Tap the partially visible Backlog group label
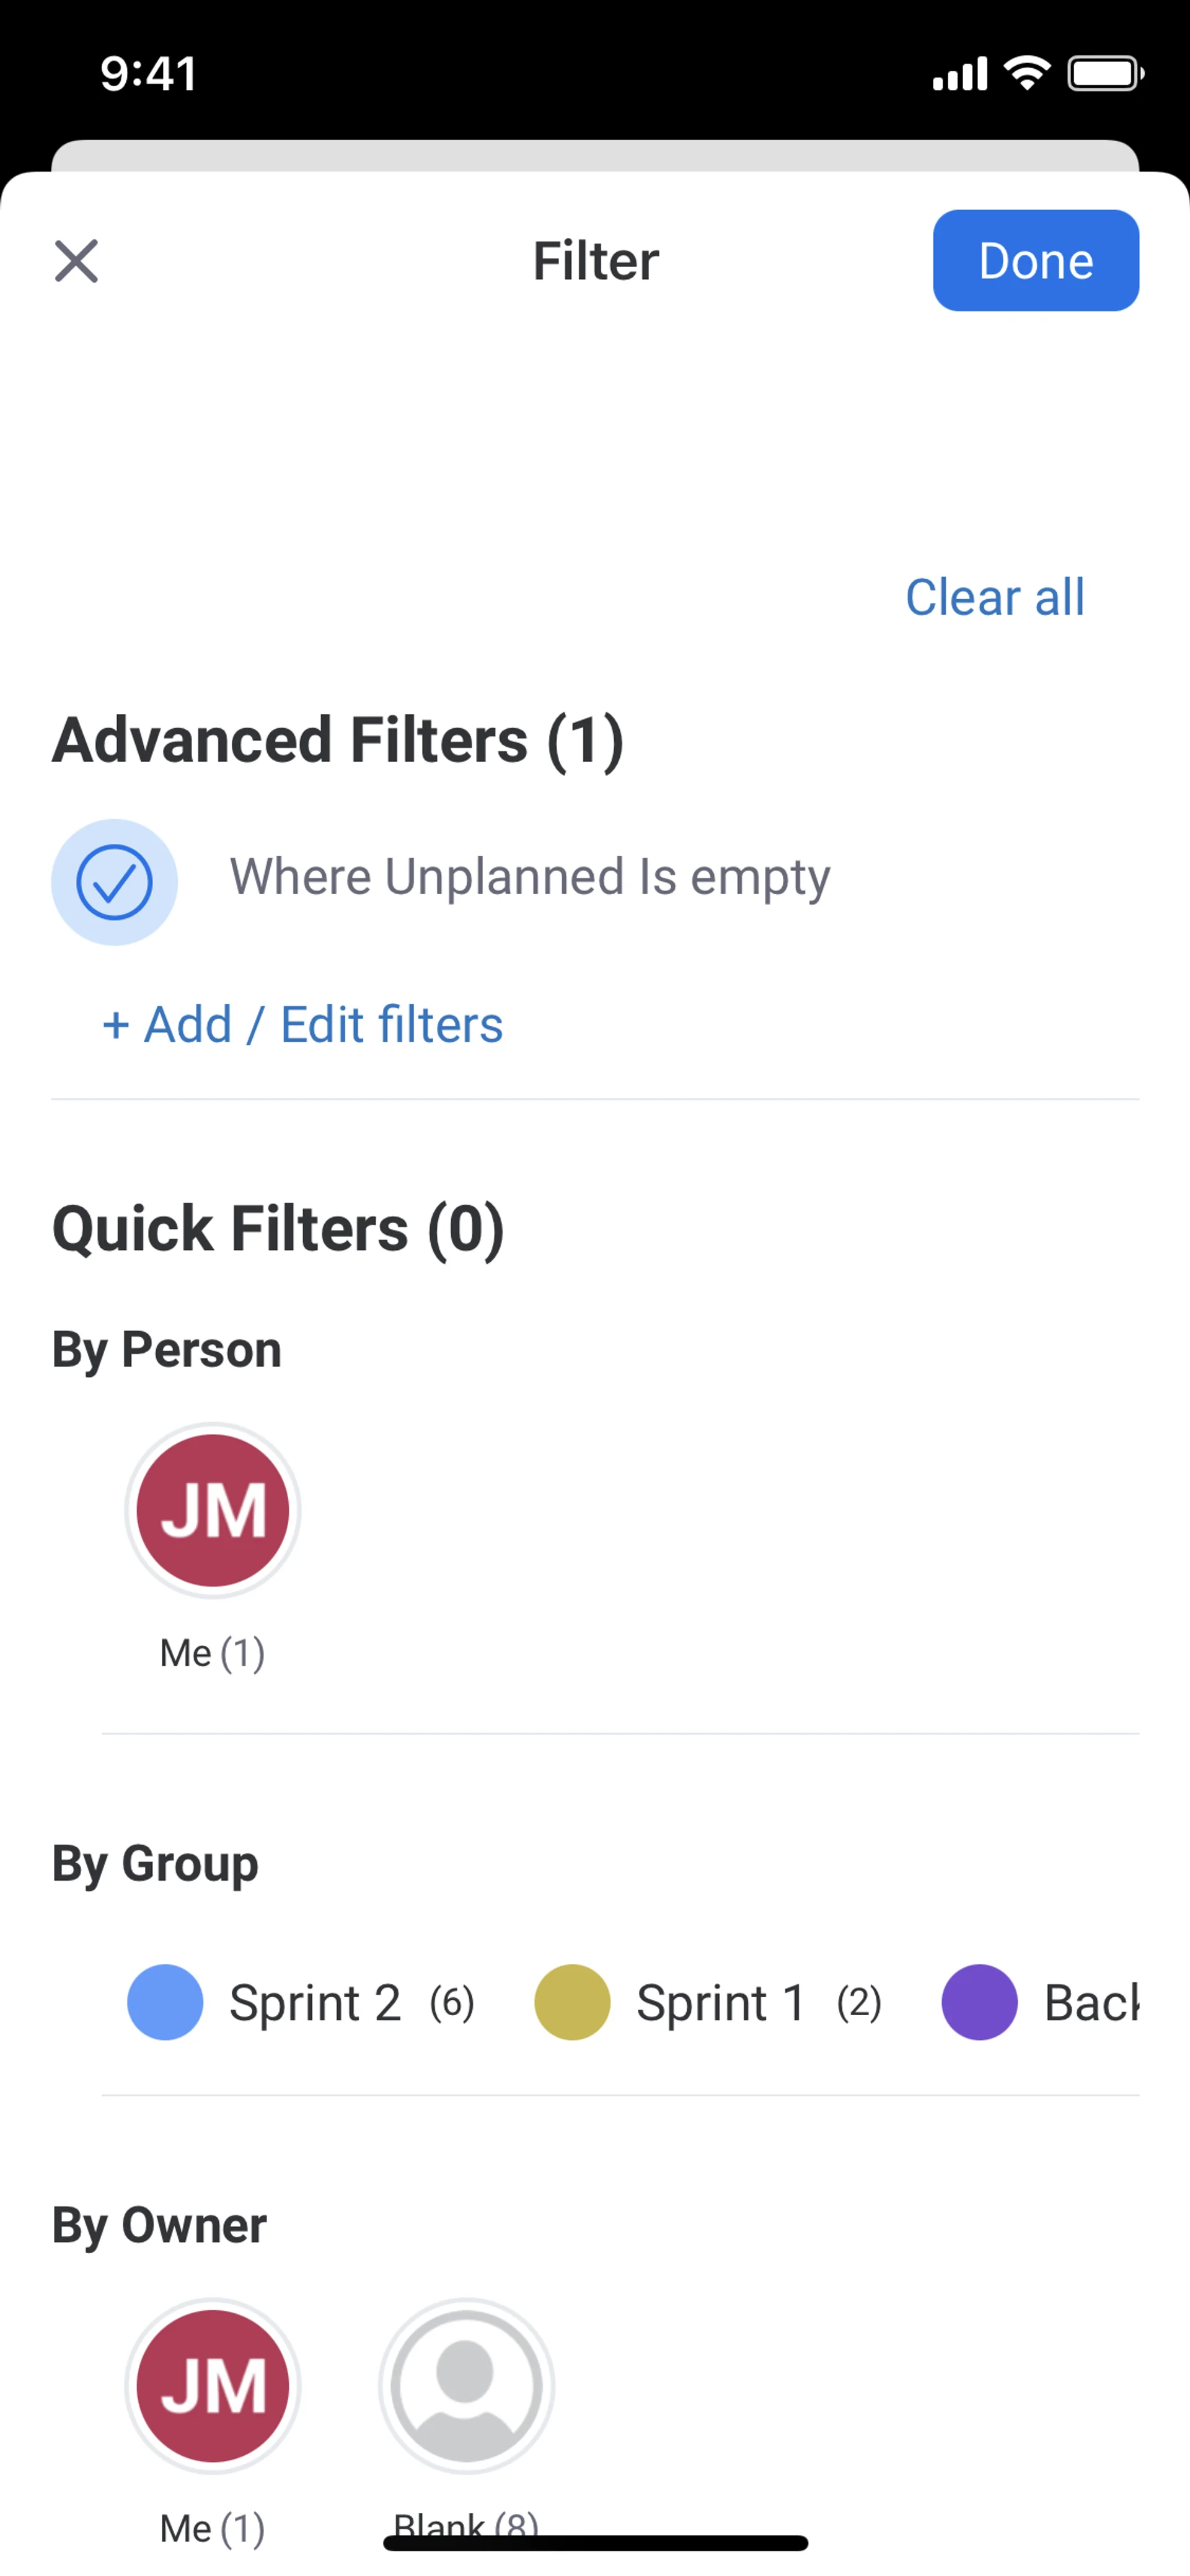Screen dimensions: 1190x2576 click(1091, 2003)
